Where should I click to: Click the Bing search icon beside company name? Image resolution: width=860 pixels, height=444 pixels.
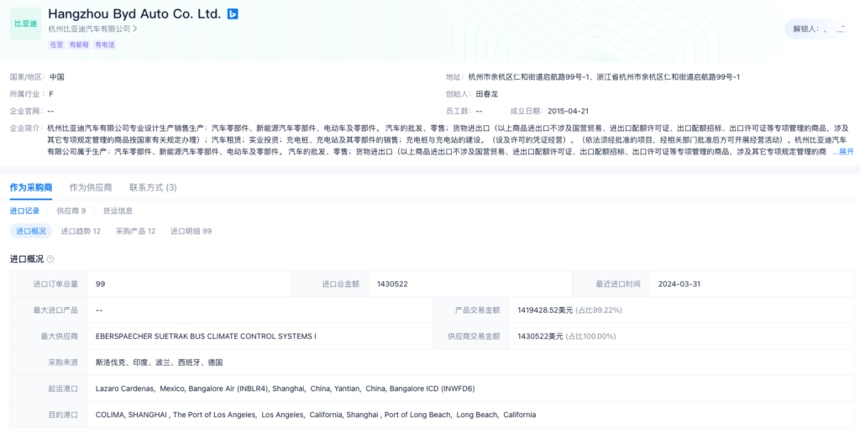click(x=233, y=13)
